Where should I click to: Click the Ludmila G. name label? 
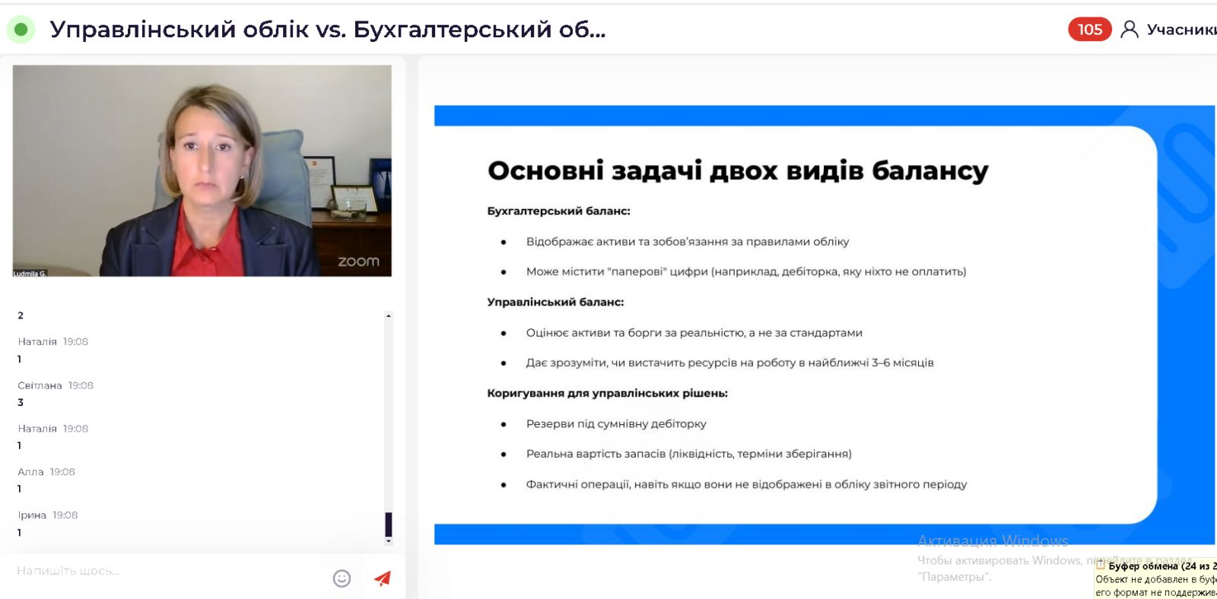(x=30, y=273)
